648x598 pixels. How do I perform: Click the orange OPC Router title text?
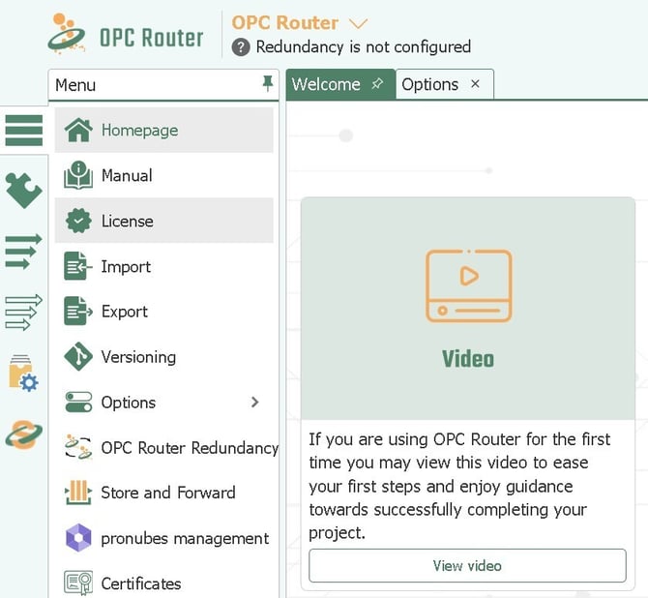click(284, 23)
